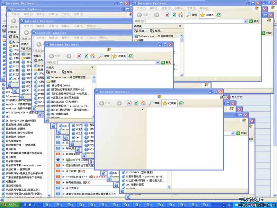Open address dropdown in the top-right window

(245, 21)
